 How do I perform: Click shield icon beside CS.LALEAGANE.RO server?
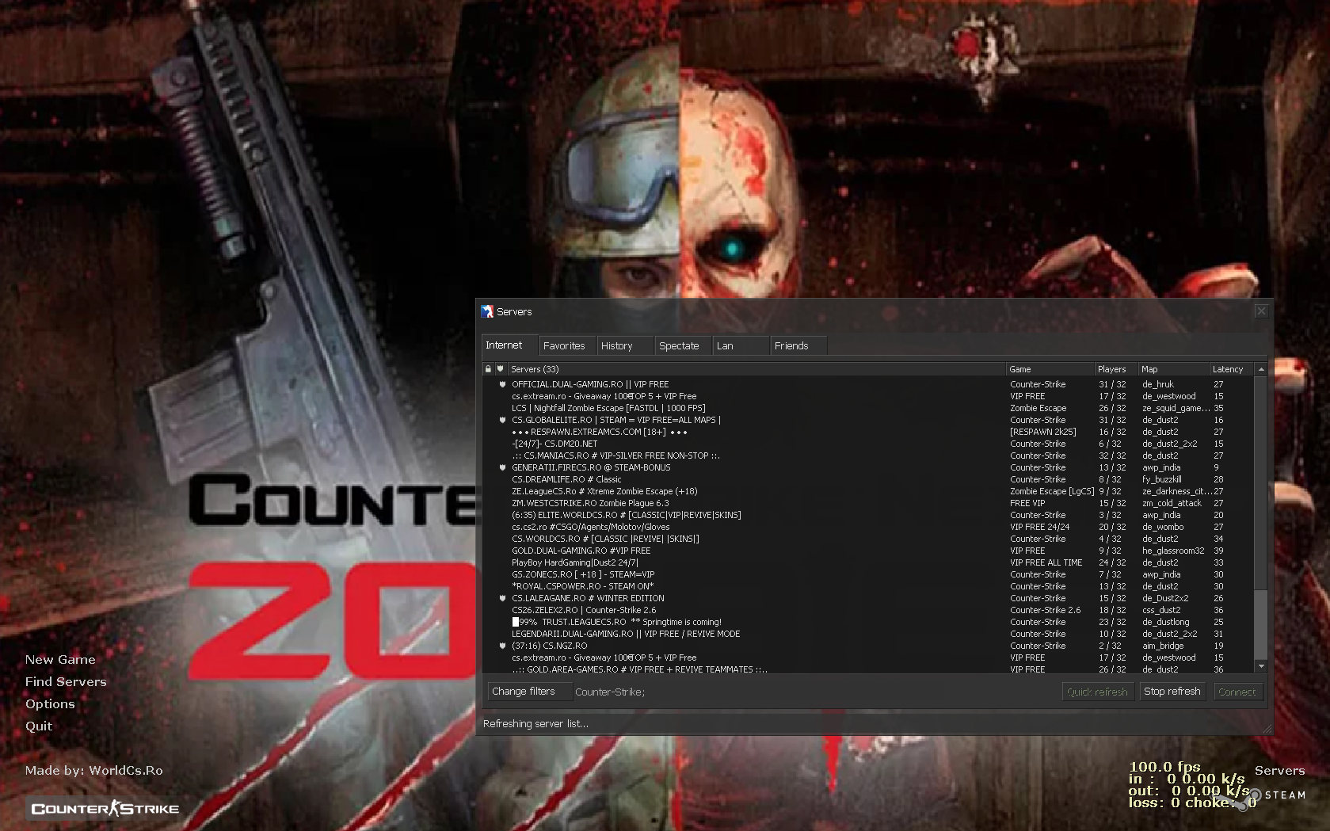point(502,598)
